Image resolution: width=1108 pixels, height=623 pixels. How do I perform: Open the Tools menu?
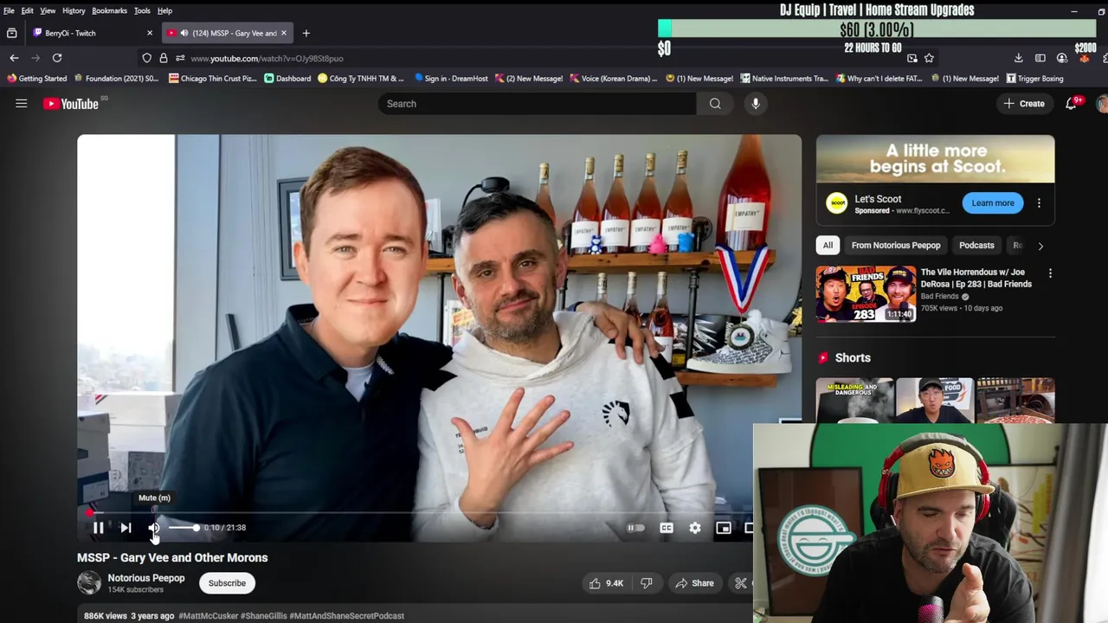pyautogui.click(x=142, y=10)
